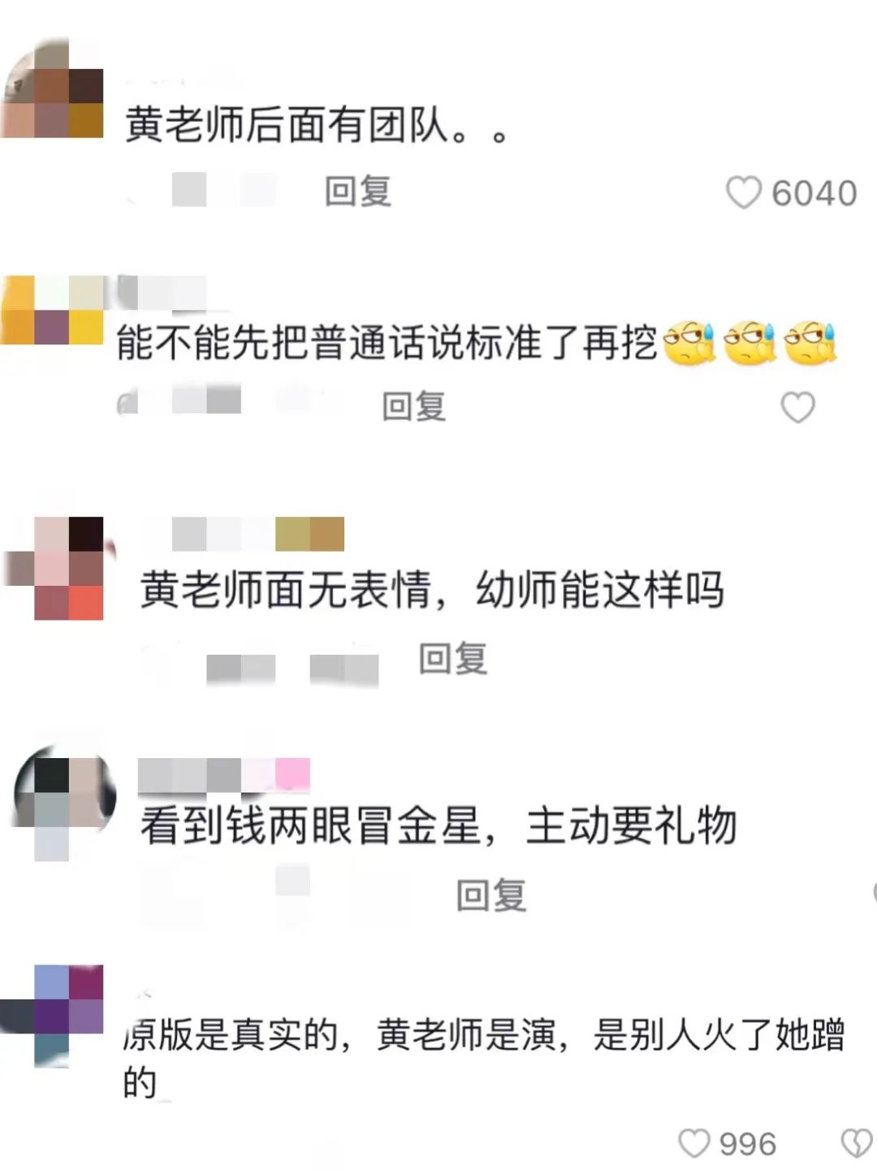The width and height of the screenshot is (877, 1170).
Task: Tap the comment text '黄老师后面有团队'
Action: coord(287,126)
